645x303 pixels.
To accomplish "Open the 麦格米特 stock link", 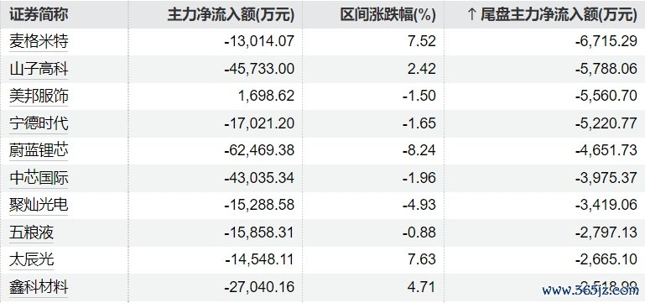I will (39, 42).
